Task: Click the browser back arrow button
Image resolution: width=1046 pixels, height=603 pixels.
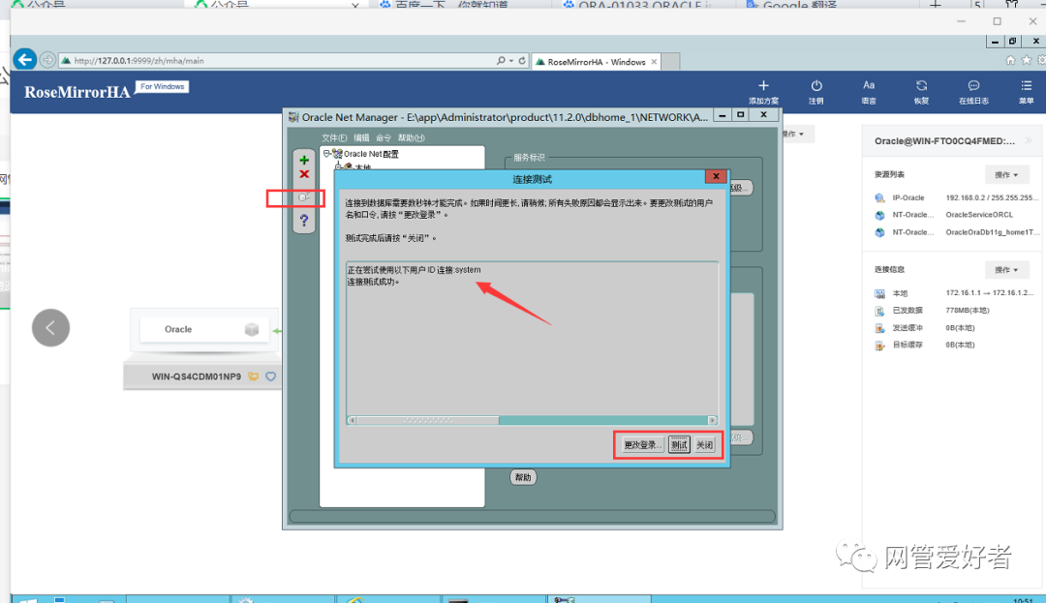Action: [x=24, y=60]
